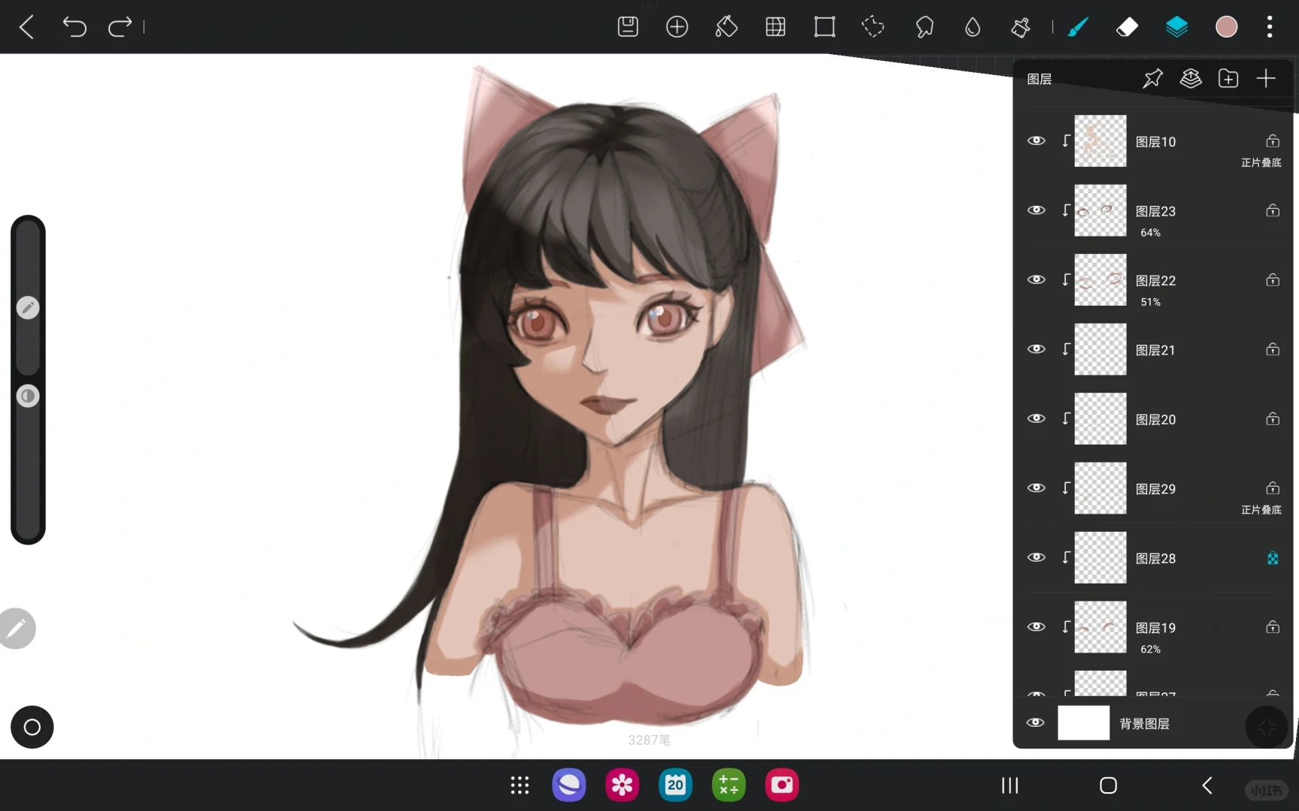Select layer name 图层28

point(1155,559)
